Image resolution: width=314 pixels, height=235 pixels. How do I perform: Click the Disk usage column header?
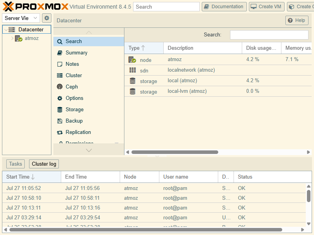[261, 48]
